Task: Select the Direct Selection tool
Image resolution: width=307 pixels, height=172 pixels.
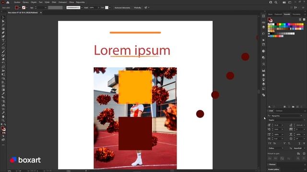Action: pyautogui.click(x=3, y=21)
